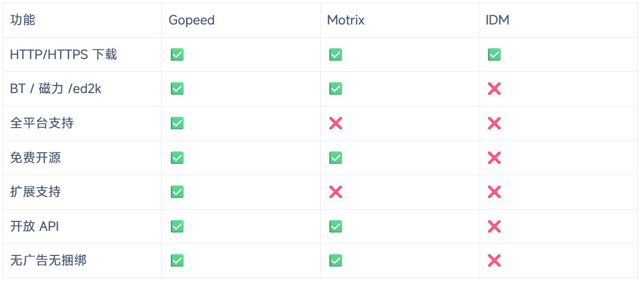This screenshot has width=641, height=282.
Task: Click IDM's green checkmark for HTTP/HTTPS 下载
Action: [494, 54]
